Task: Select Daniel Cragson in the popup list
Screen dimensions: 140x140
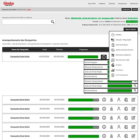Action: (x=91, y=62)
